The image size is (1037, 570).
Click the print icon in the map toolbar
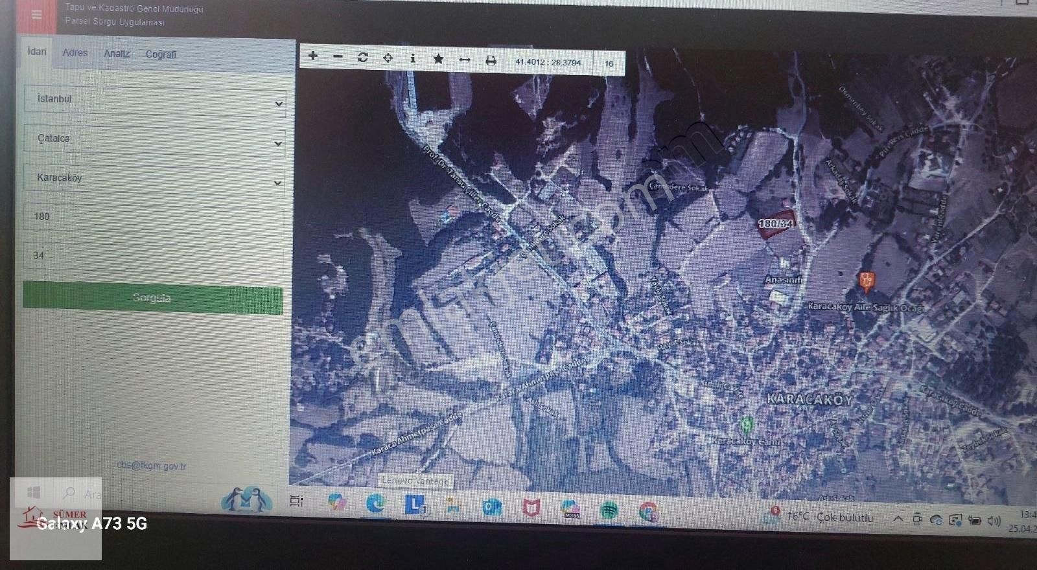point(491,60)
